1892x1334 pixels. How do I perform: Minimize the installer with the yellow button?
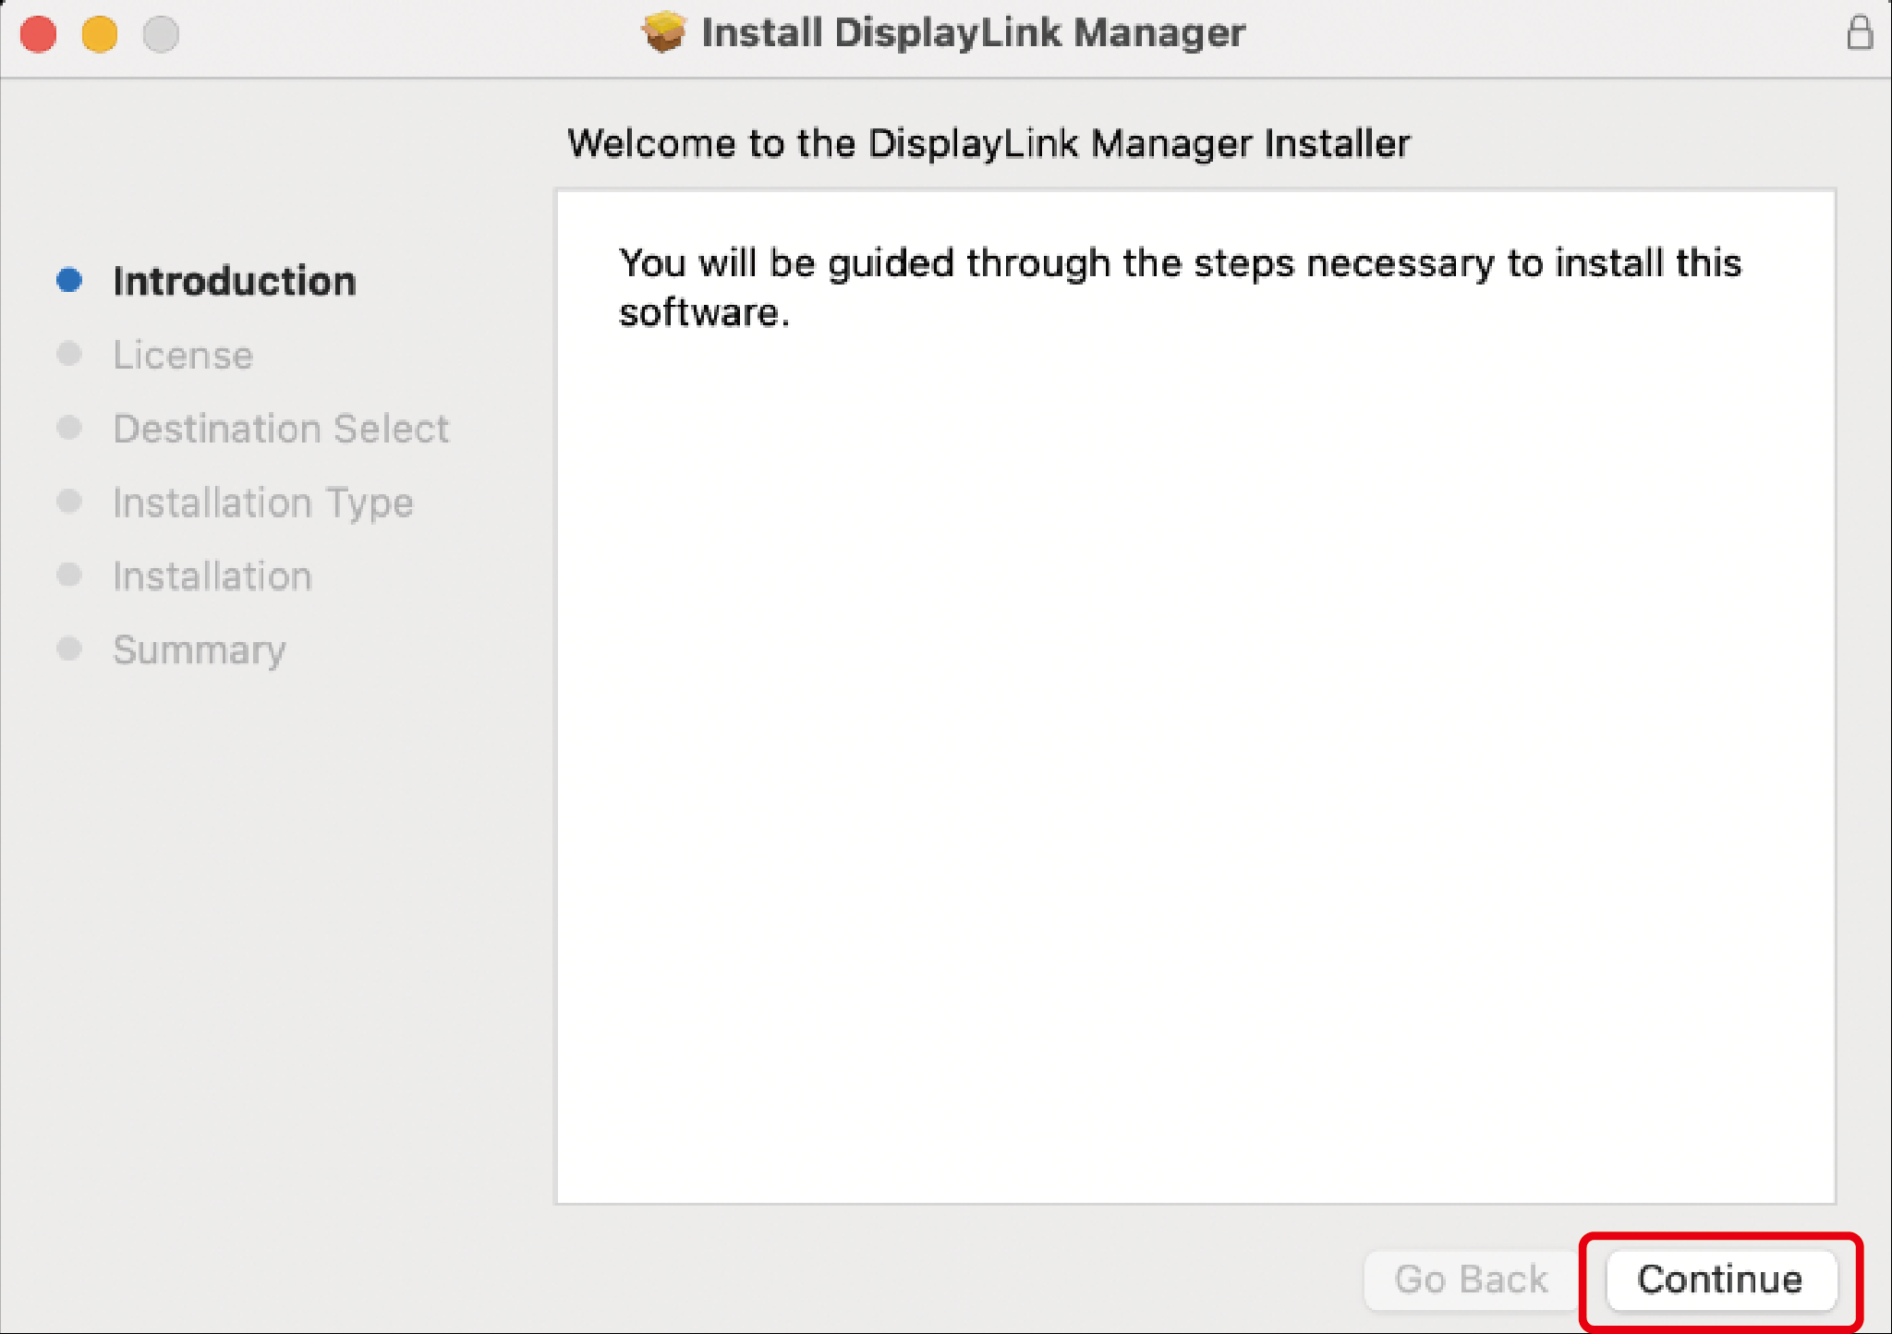tap(100, 34)
